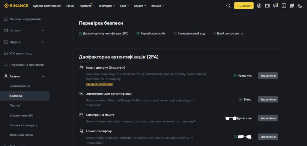Click the Ордери sidebar icon
The image size is (307, 146).
click(6, 42)
